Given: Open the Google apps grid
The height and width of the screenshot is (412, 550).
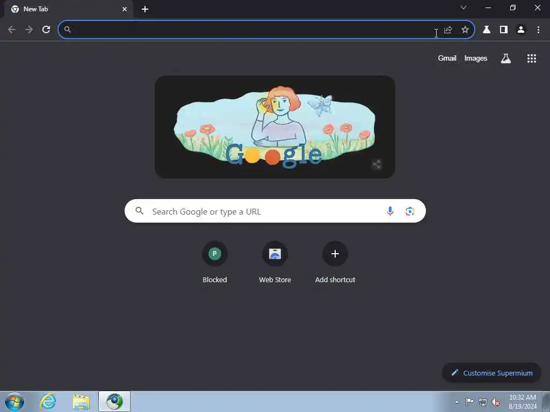Looking at the screenshot, I should pos(531,58).
